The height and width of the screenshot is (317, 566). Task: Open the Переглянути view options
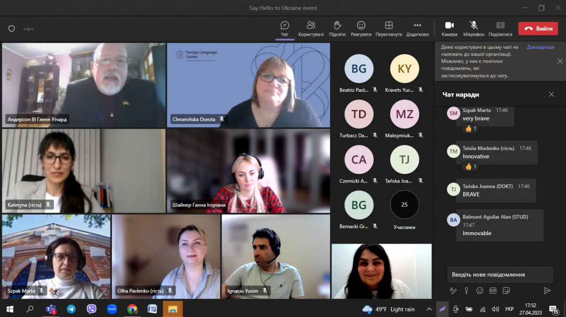point(389,28)
